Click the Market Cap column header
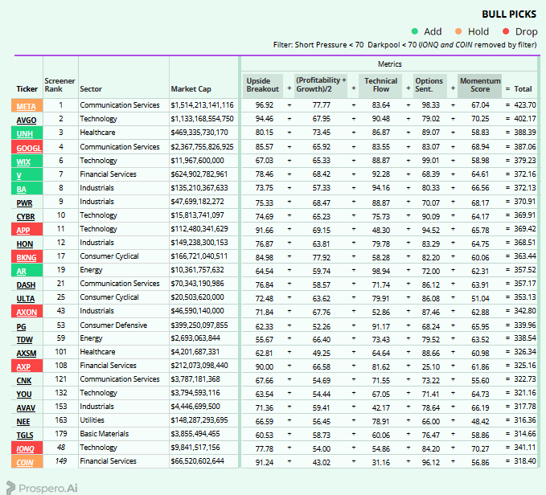The image size is (546, 495). (191, 88)
